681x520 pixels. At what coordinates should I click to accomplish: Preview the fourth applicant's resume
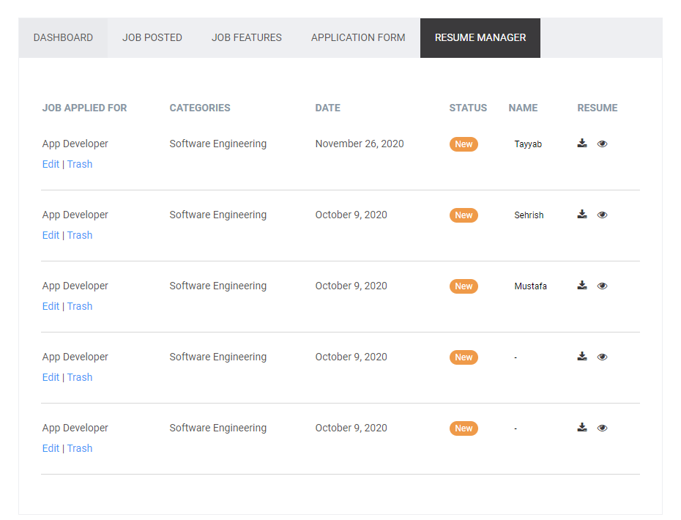(602, 357)
